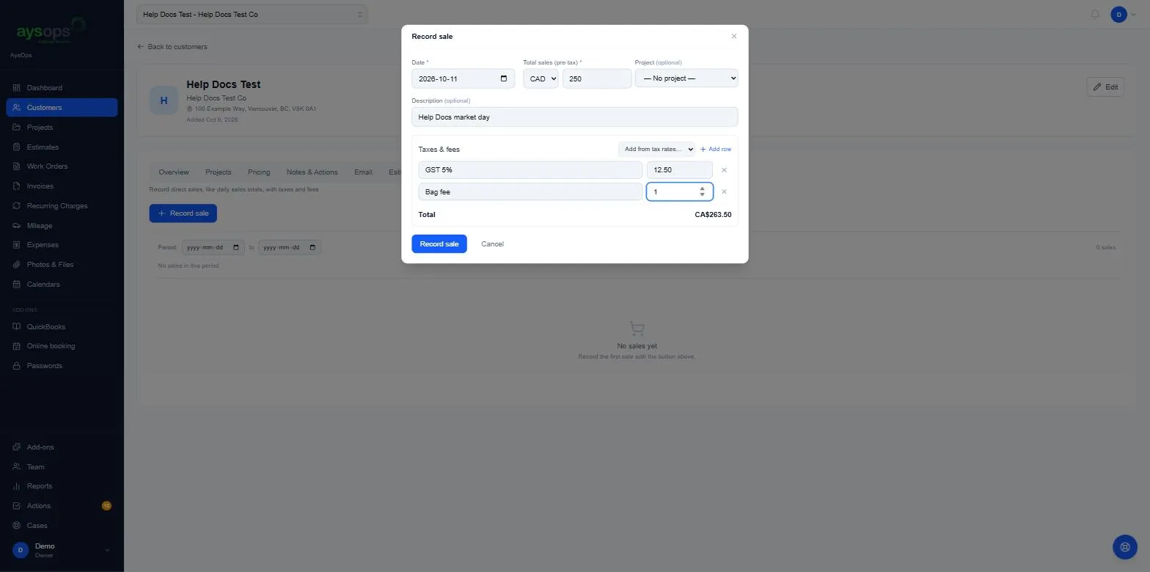
Task: Submit the blue Record sale button in dialog
Action: (439, 244)
